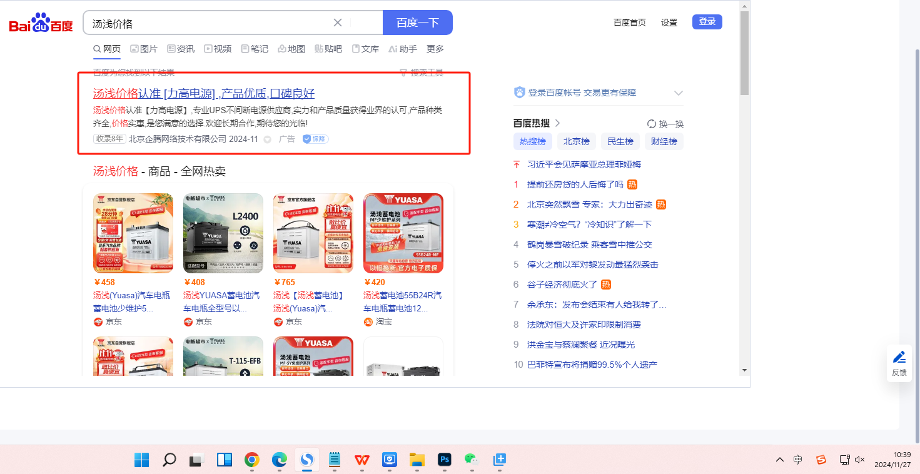Click the 登录 button
Viewport: 920px width, 474px height.
pyautogui.click(x=707, y=22)
